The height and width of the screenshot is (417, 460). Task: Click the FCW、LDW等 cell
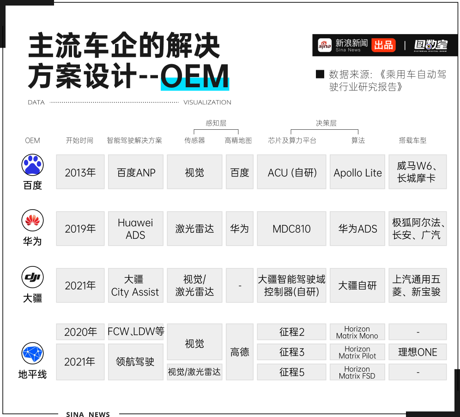(x=136, y=332)
